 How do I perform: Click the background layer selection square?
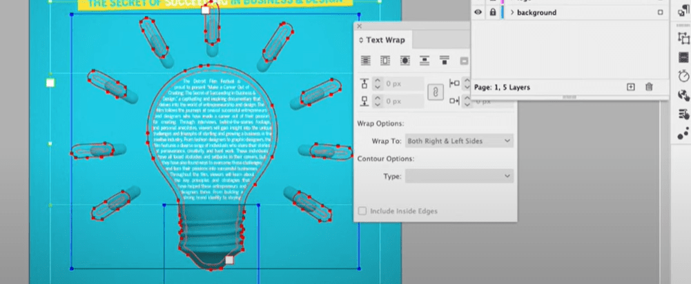[660, 12]
